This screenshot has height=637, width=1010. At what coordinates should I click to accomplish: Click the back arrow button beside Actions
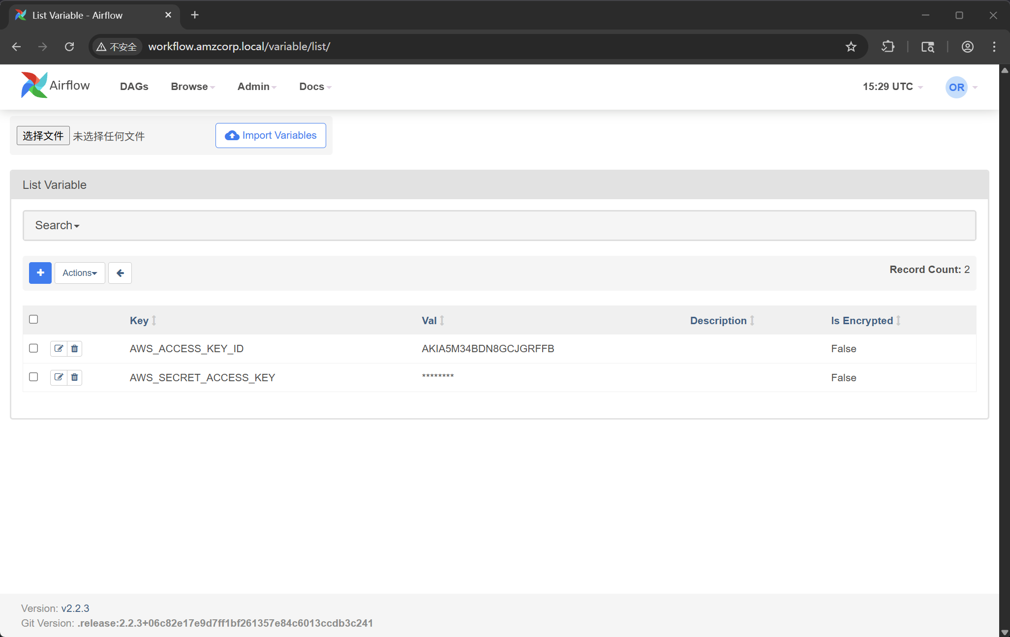click(120, 273)
